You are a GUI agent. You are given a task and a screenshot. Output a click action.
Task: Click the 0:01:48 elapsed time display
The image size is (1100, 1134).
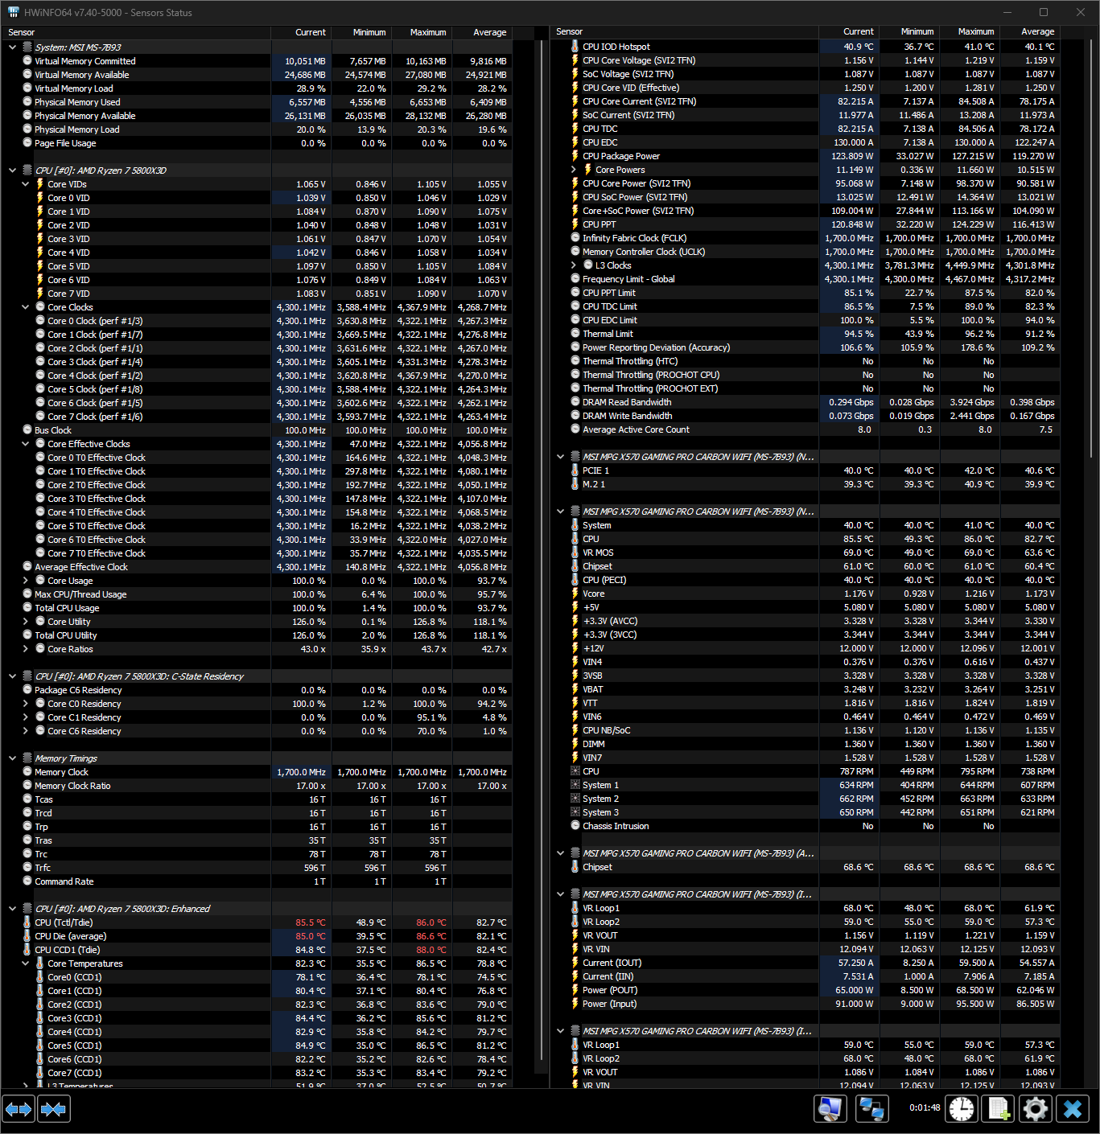(x=925, y=1107)
